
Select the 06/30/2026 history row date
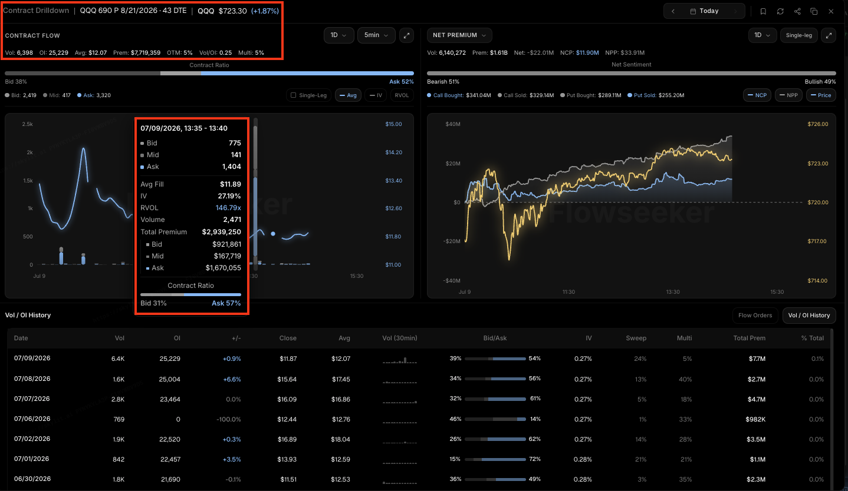pyautogui.click(x=32, y=479)
